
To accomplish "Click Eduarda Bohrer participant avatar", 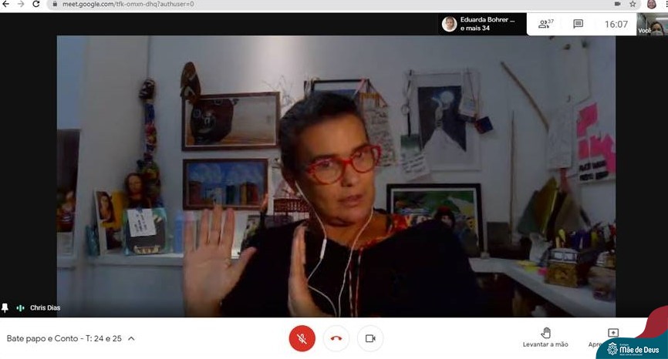I will pyautogui.click(x=449, y=24).
